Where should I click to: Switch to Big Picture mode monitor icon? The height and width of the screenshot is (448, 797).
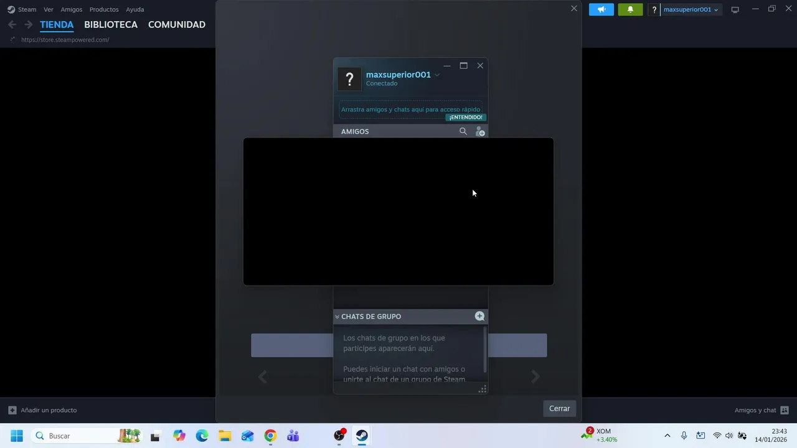(x=735, y=9)
